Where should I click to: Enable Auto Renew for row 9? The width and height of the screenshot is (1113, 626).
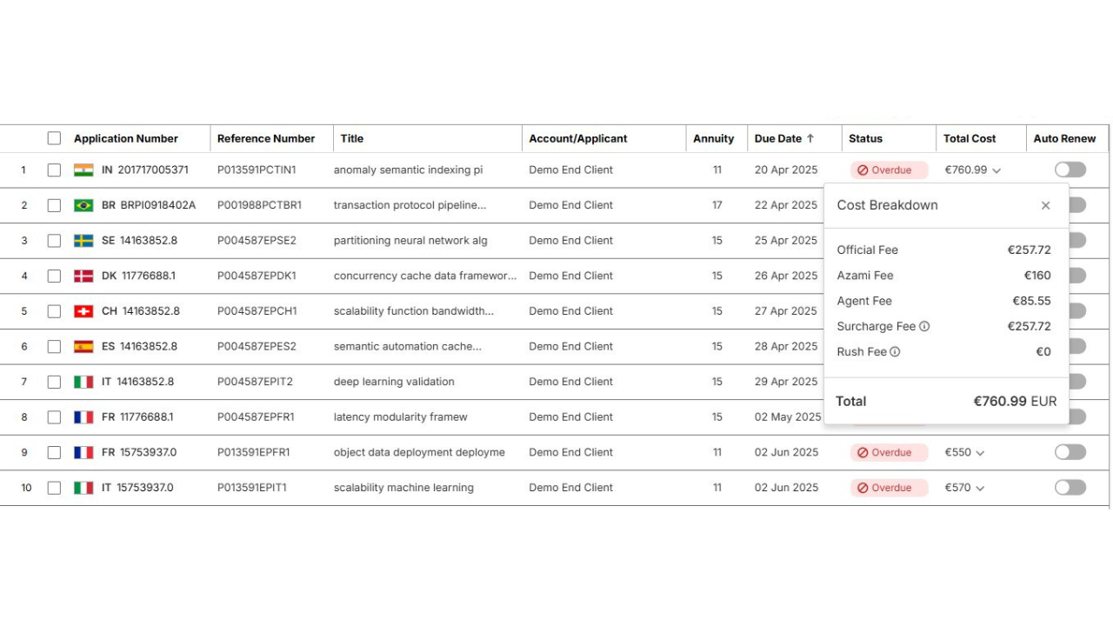point(1070,451)
